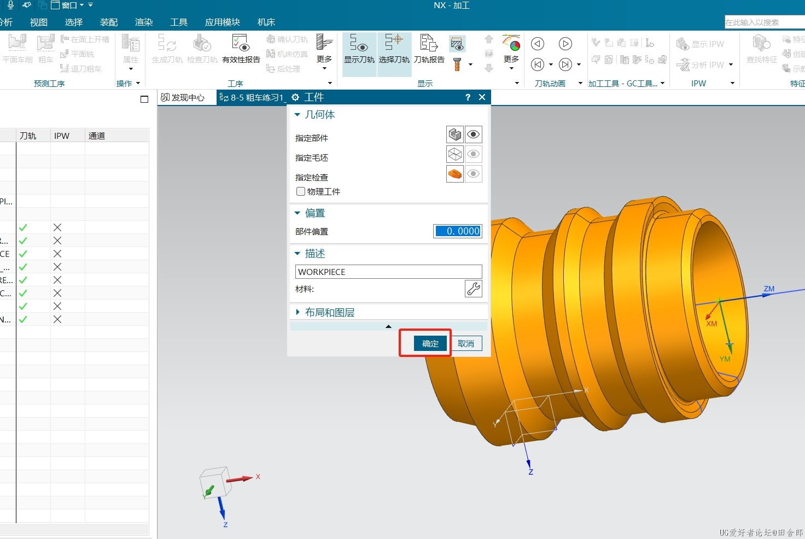Click the 工序 group expand arrow

[x=330, y=83]
